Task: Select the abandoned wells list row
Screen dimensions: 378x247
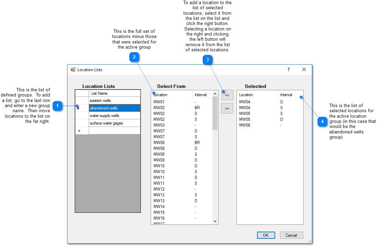Action: [114, 108]
